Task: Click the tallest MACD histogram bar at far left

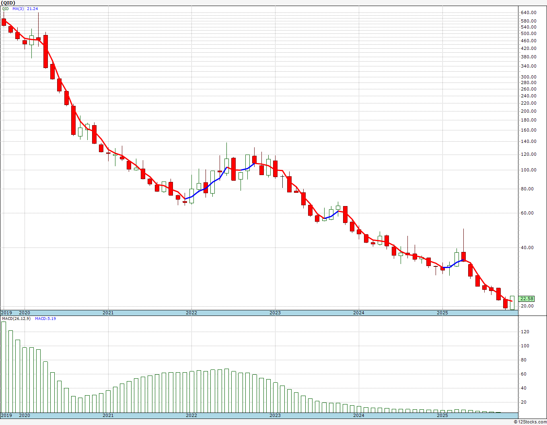Action: 4,367
